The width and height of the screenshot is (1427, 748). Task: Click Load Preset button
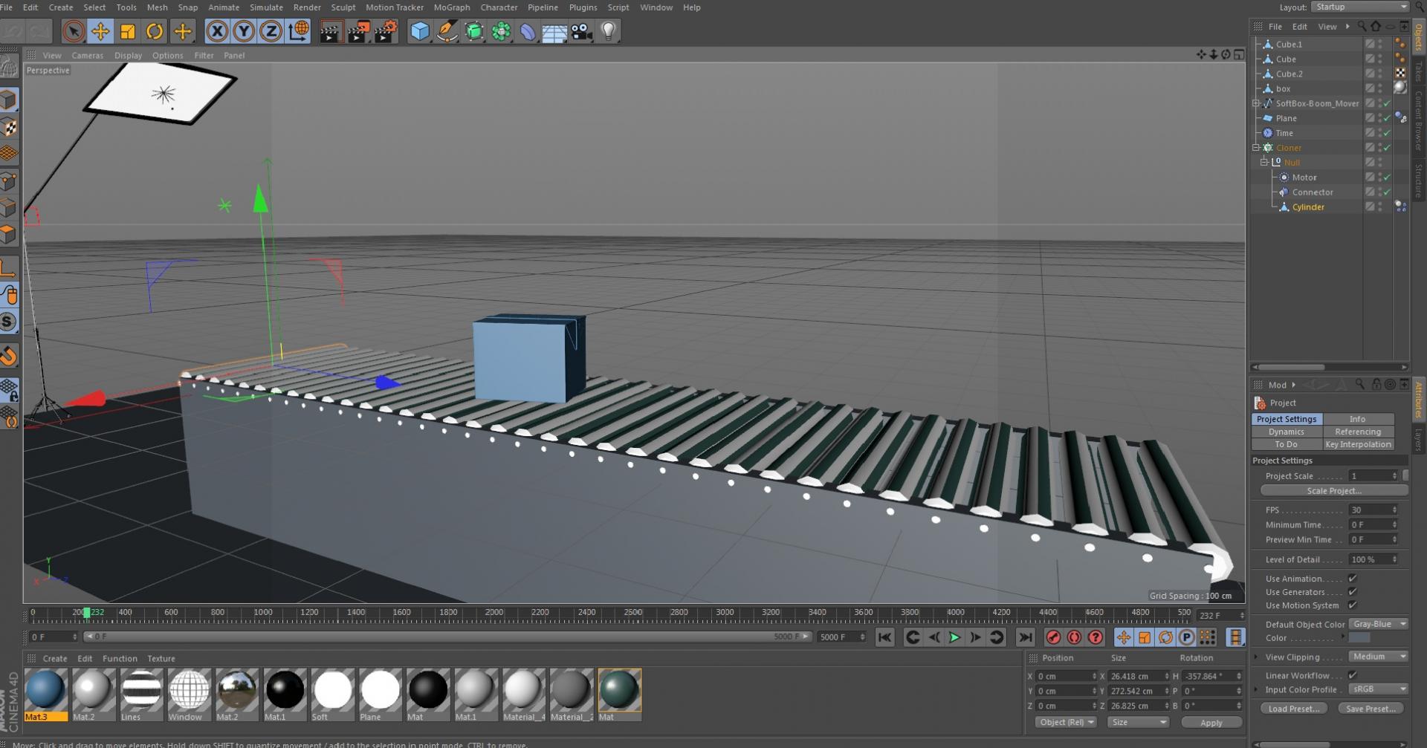click(x=1294, y=709)
